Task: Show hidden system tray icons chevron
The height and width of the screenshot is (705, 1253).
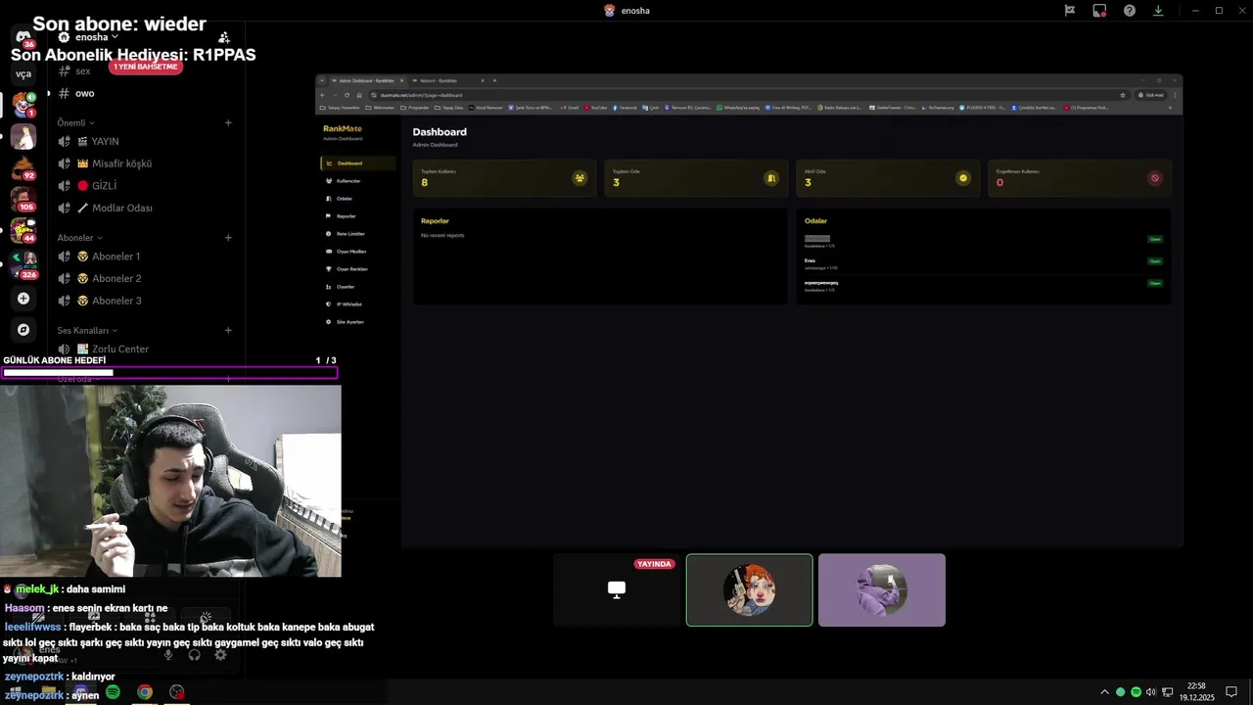Action: point(1105,692)
